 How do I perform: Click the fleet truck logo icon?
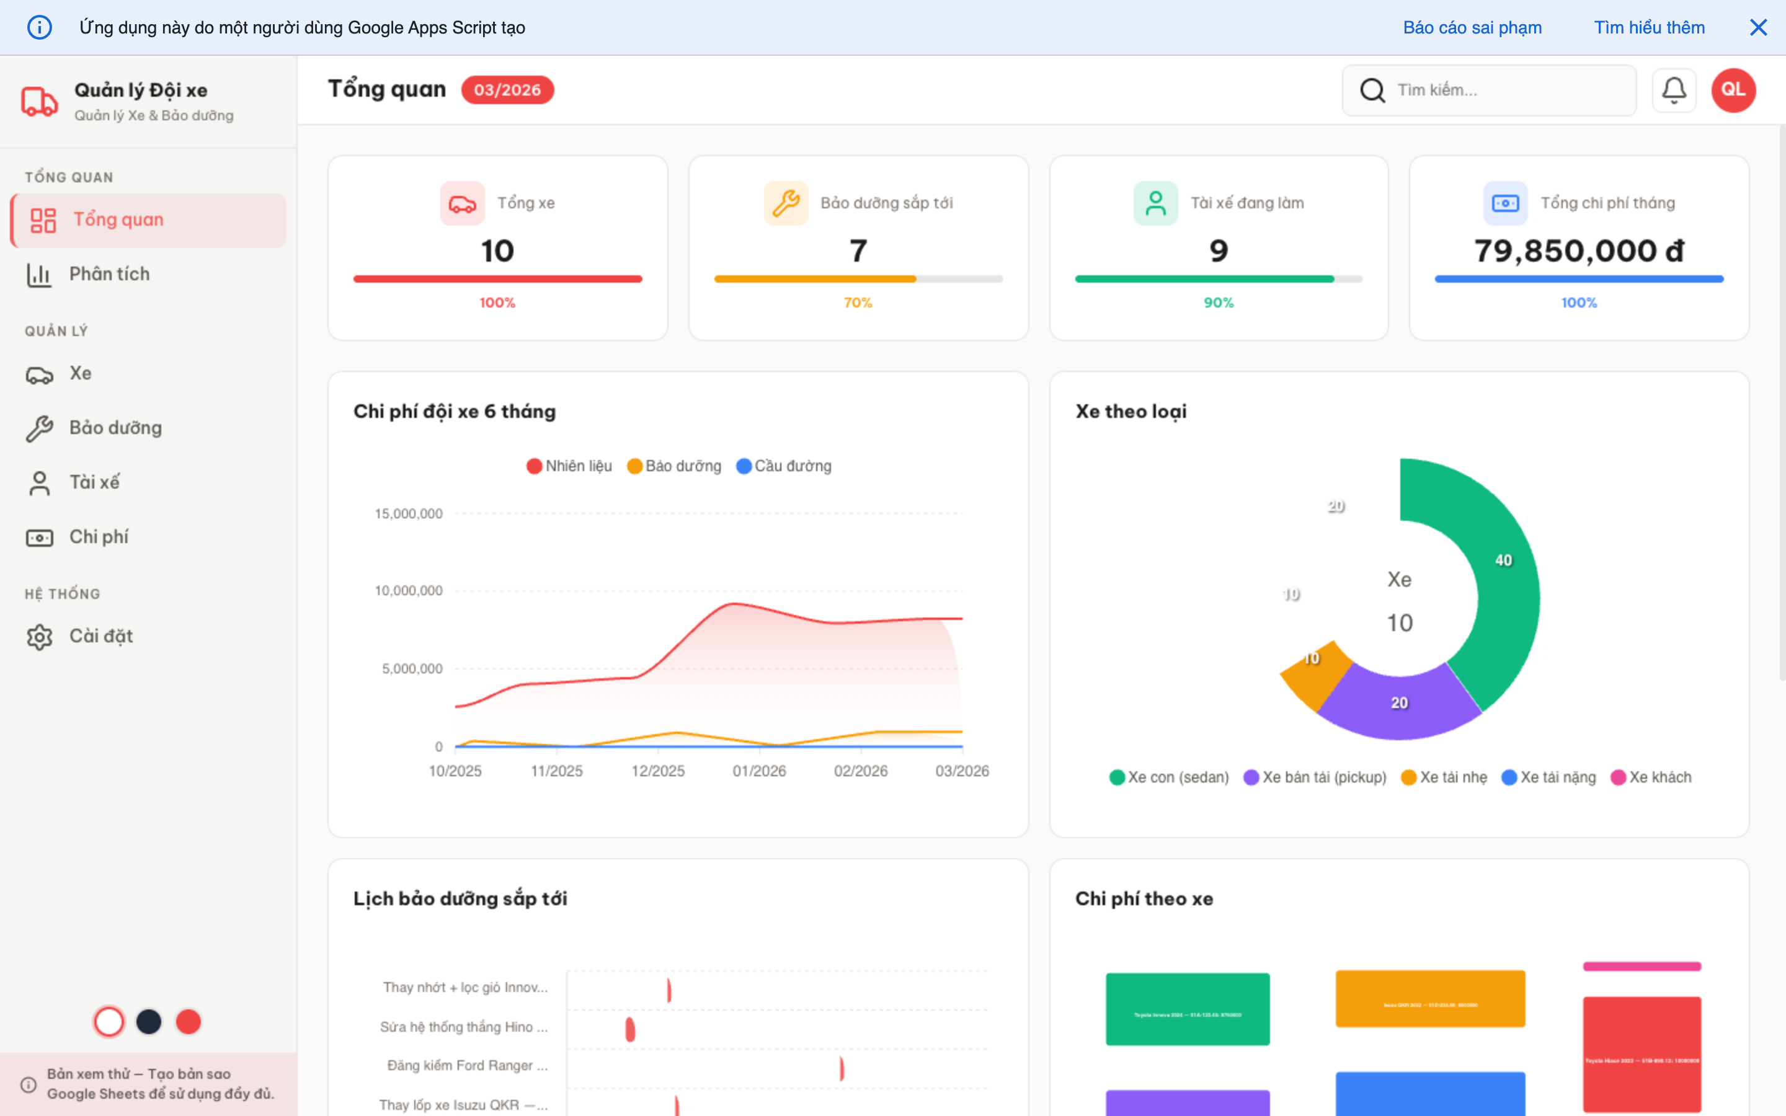pos(39,101)
